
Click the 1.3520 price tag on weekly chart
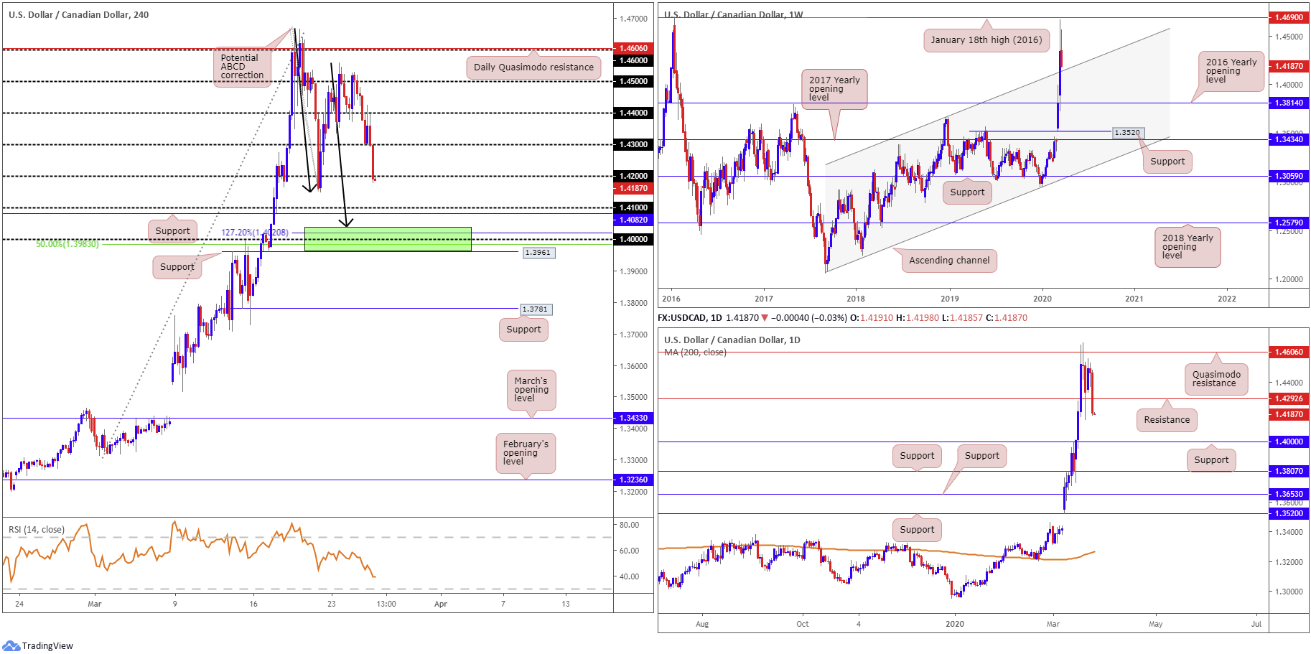pos(1128,133)
